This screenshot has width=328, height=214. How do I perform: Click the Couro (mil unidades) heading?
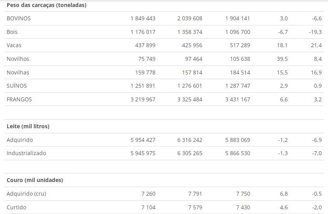tap(35, 180)
